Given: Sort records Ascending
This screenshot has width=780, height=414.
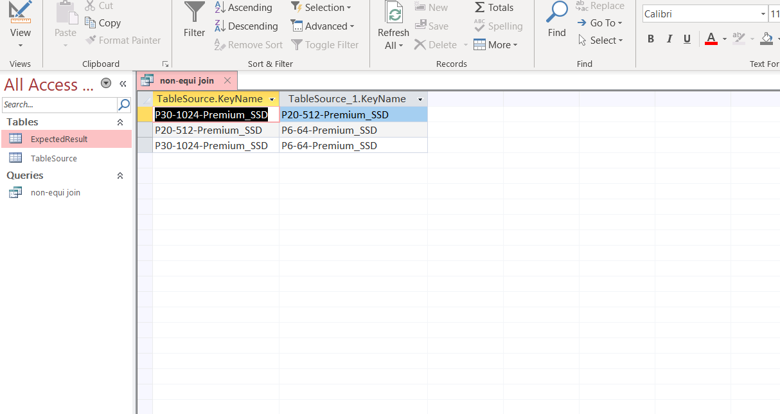Looking at the screenshot, I should click(244, 8).
